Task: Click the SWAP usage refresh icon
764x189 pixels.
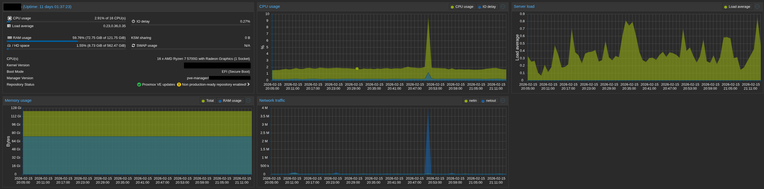Action: coord(134,46)
